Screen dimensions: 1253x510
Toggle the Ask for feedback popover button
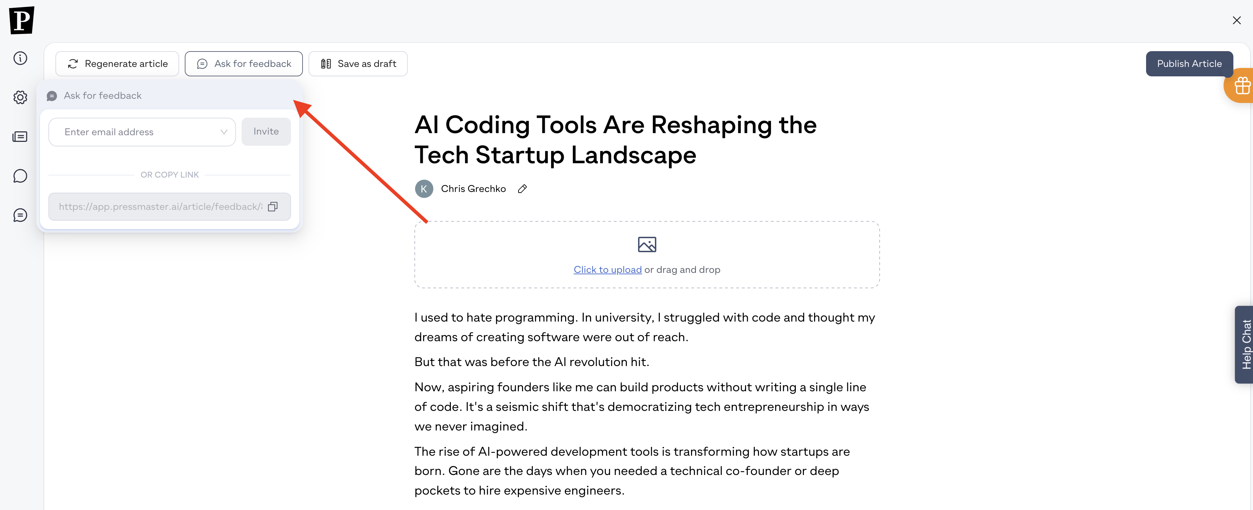pyautogui.click(x=244, y=64)
